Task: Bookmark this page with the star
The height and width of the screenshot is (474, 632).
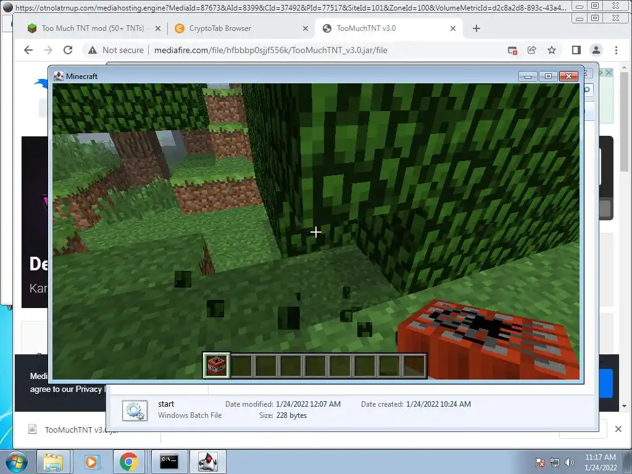Action: (x=551, y=50)
